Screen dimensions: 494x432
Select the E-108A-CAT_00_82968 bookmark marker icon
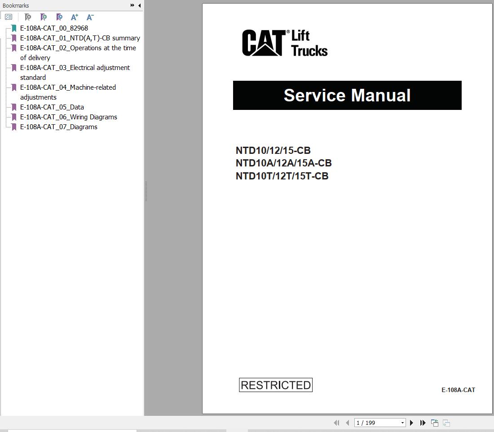coord(14,28)
